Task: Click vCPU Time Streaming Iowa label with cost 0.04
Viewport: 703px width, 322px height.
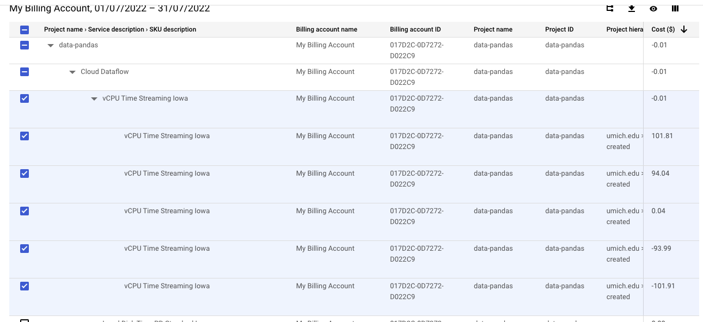Action: [x=167, y=211]
